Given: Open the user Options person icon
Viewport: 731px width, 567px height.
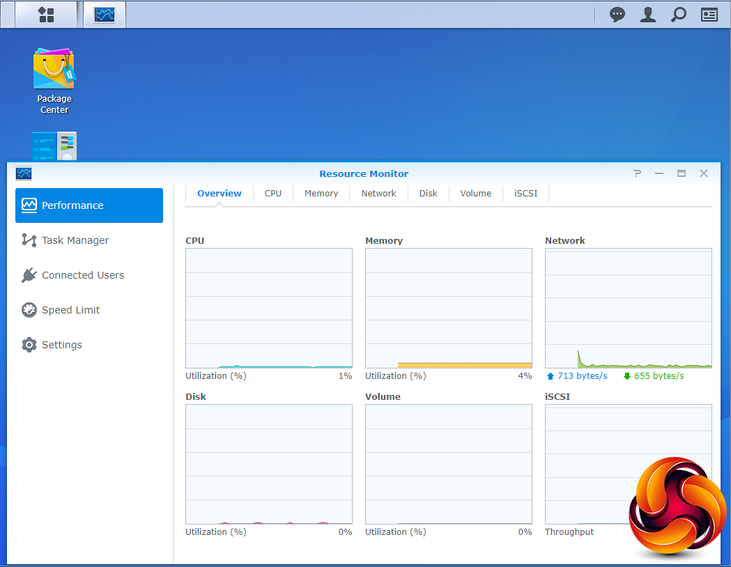Looking at the screenshot, I should pyautogui.click(x=647, y=15).
